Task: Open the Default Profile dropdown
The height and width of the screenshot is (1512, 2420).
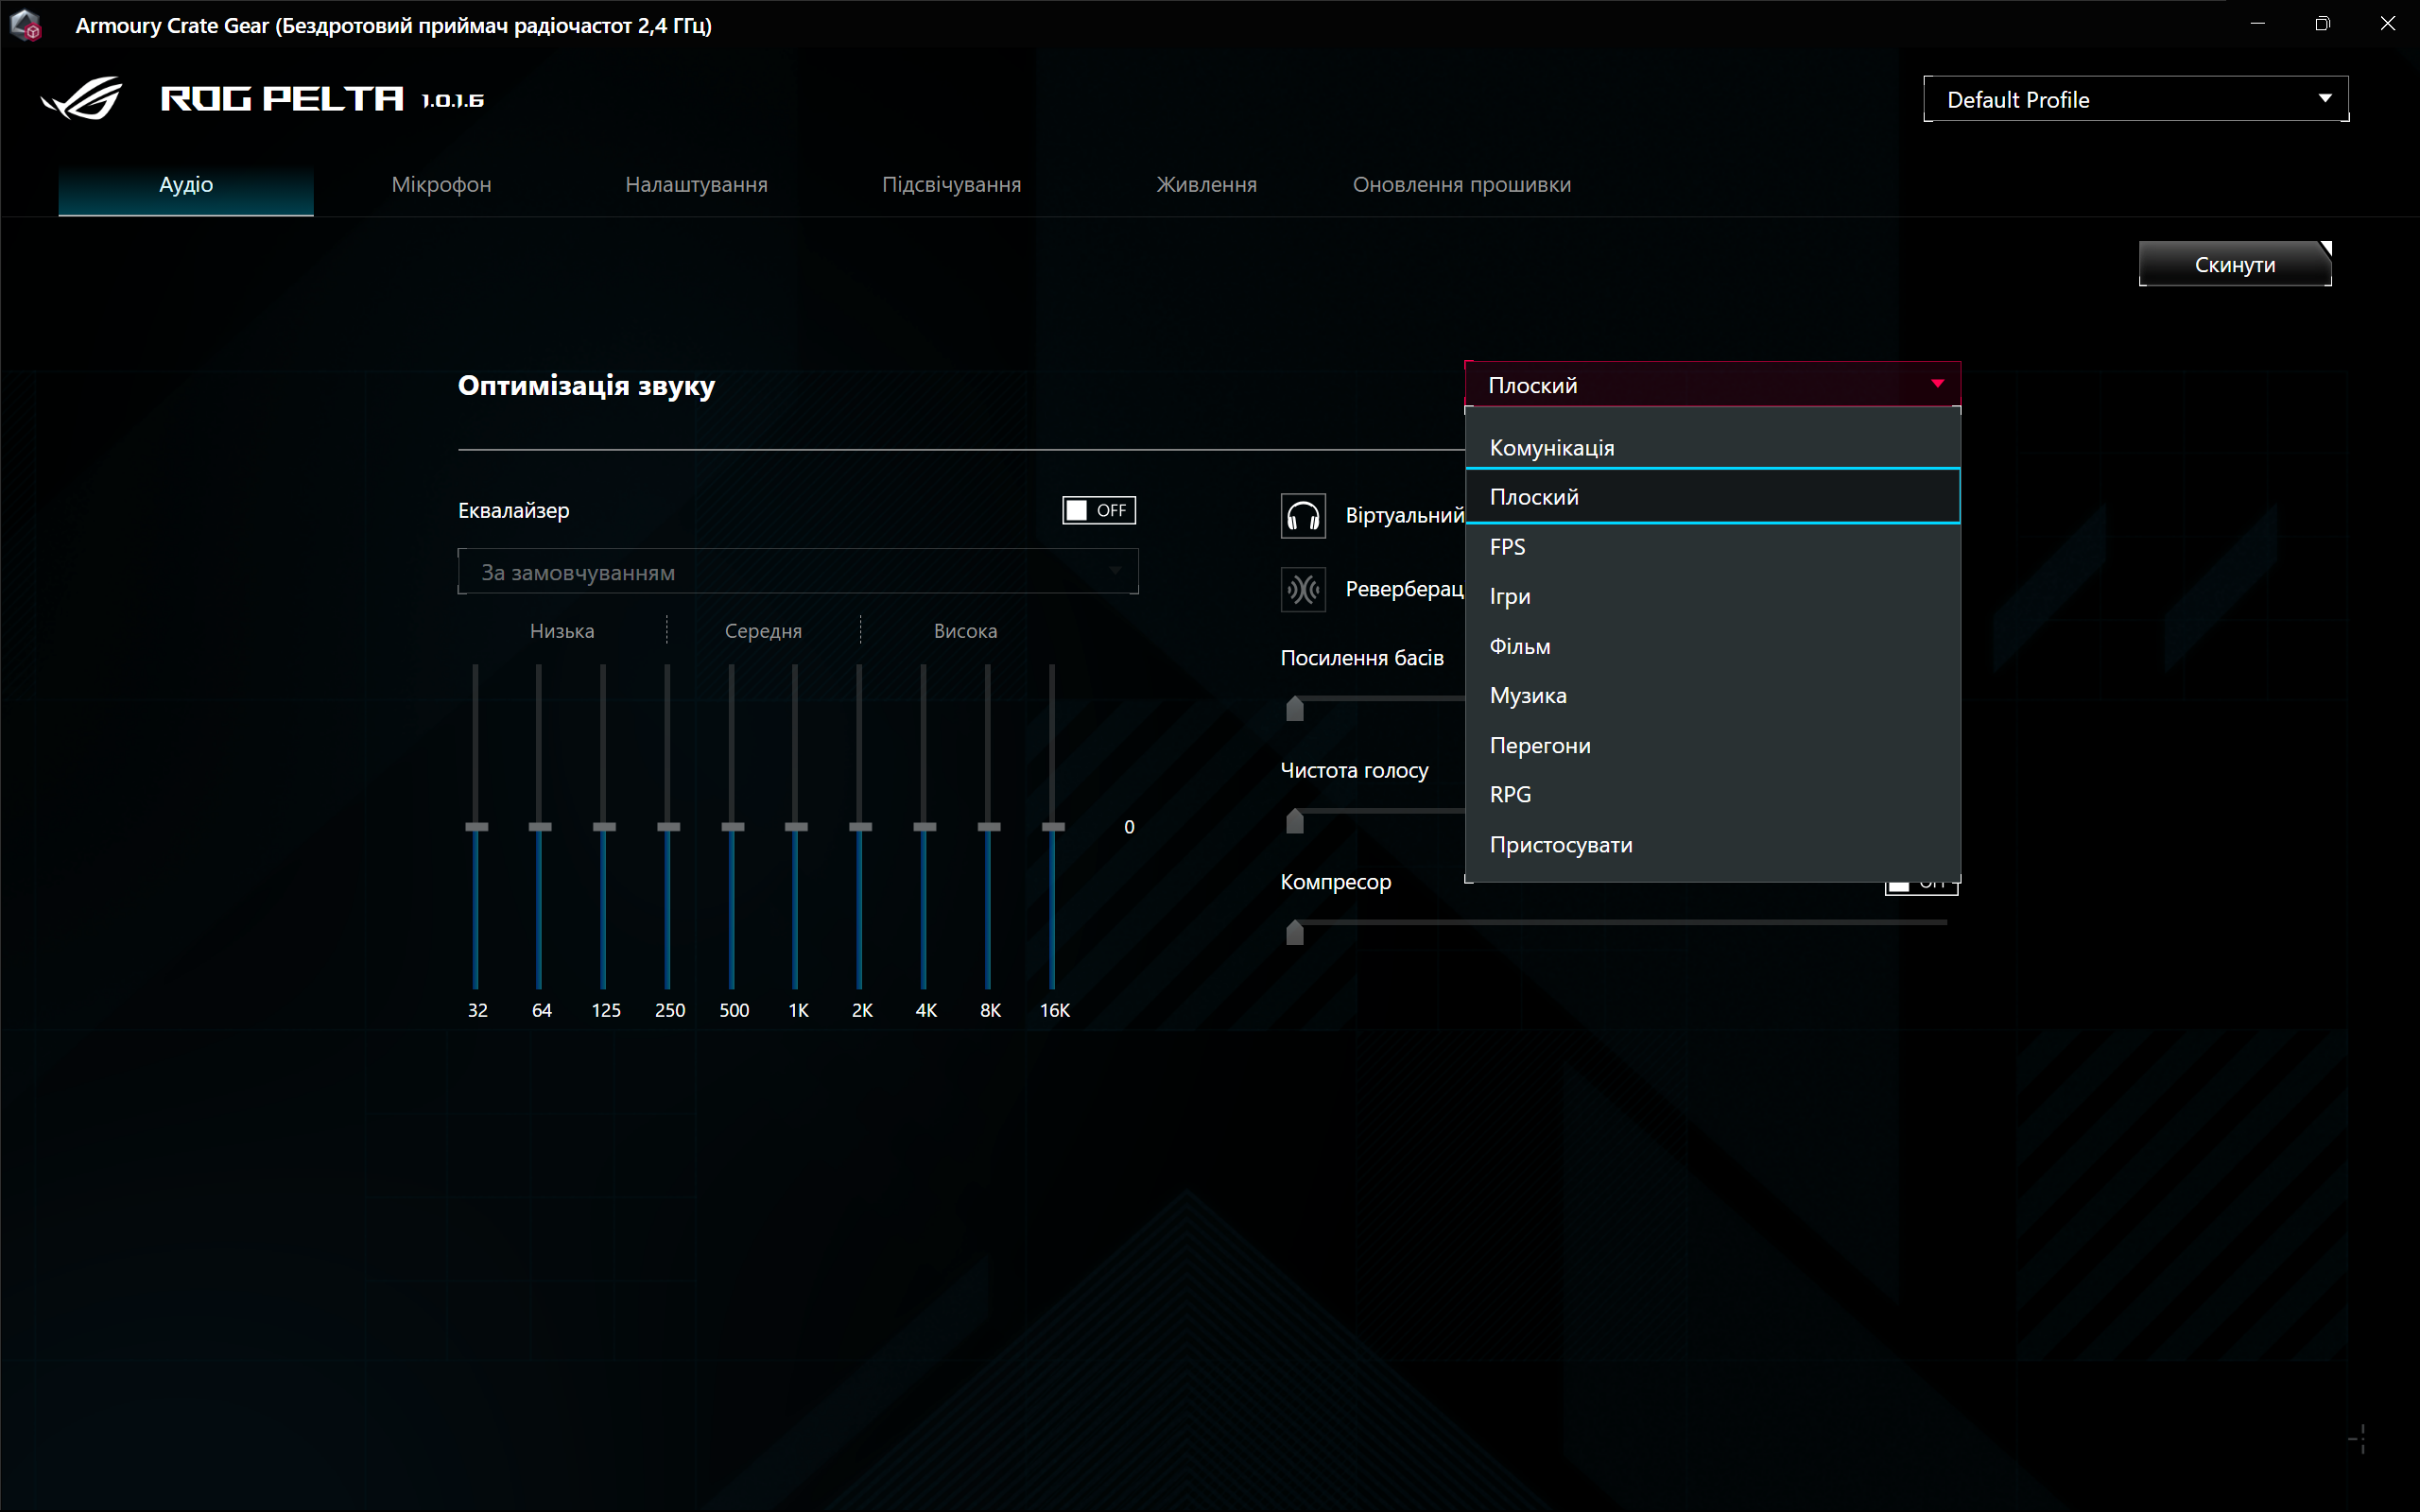Action: tap(2135, 99)
